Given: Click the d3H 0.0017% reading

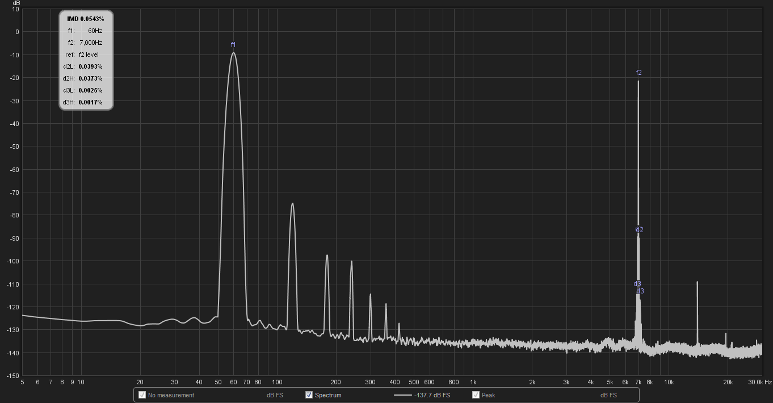Looking at the screenshot, I should point(90,102).
